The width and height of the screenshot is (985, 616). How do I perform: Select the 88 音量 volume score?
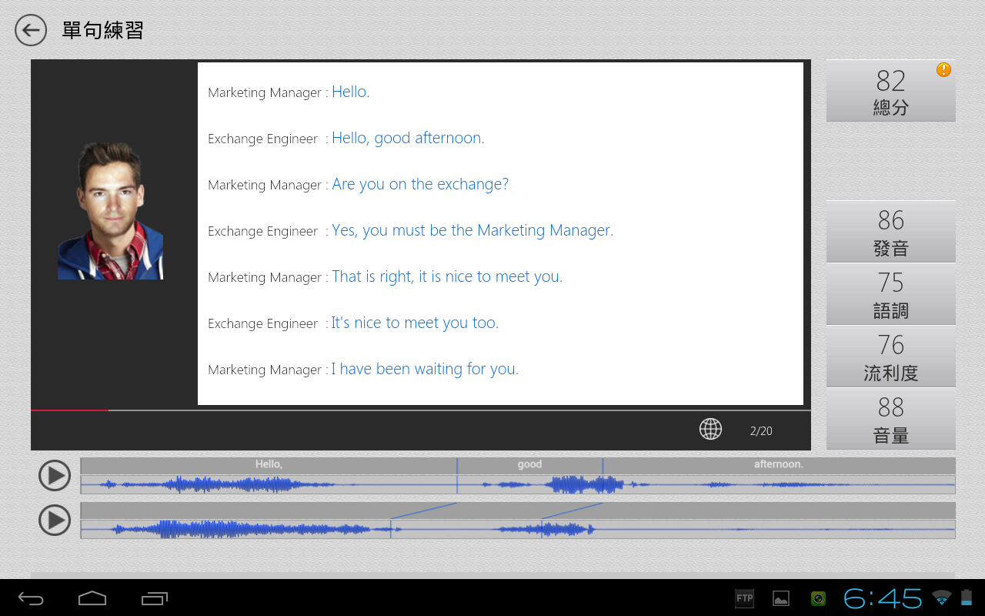point(890,419)
